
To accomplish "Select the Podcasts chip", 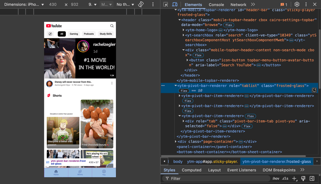I will 89,34.
